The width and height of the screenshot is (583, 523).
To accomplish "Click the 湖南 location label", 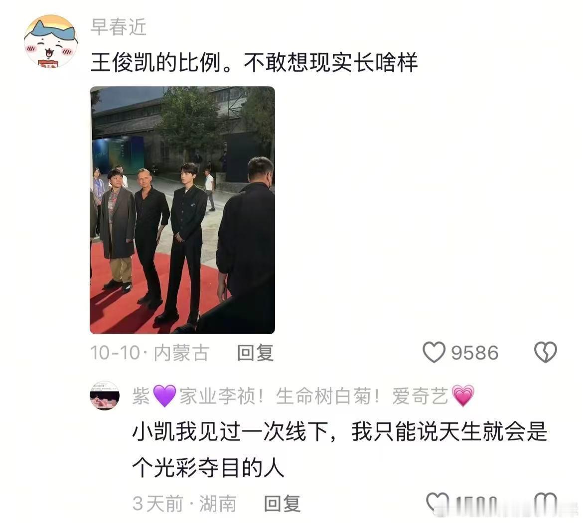I will (218, 504).
